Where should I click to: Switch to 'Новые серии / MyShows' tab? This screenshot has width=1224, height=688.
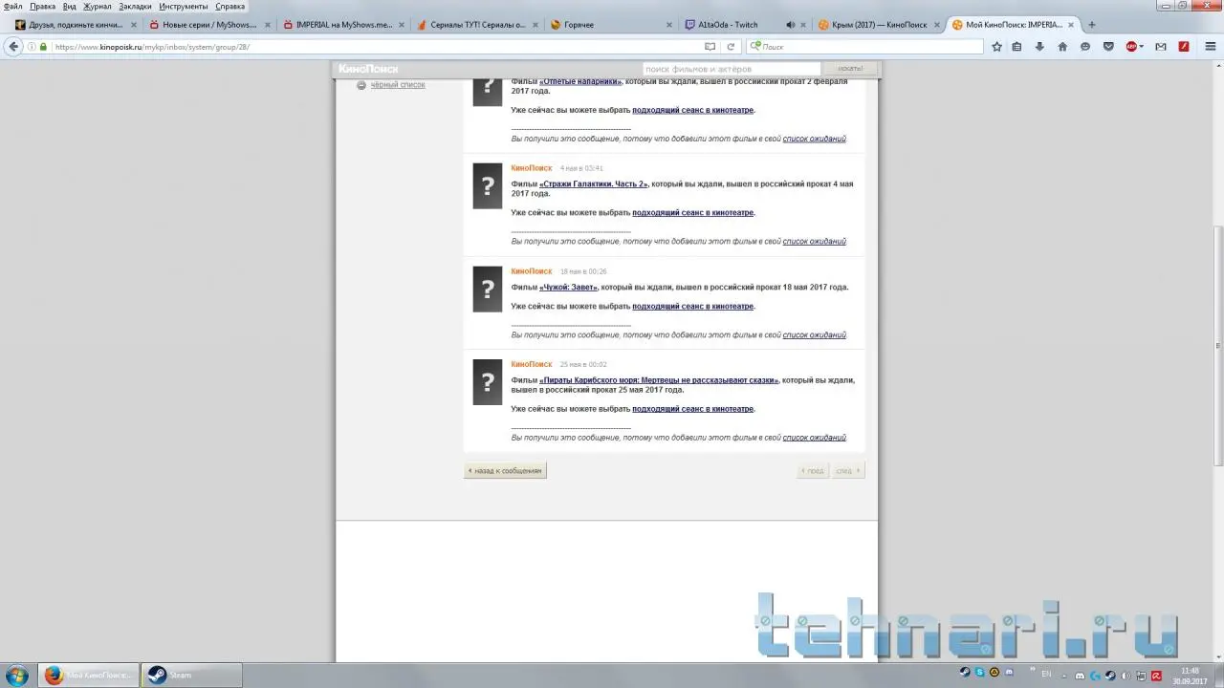(209, 25)
